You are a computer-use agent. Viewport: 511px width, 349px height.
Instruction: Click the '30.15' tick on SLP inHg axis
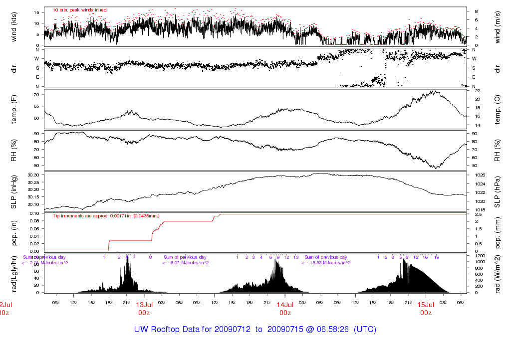click(x=33, y=197)
